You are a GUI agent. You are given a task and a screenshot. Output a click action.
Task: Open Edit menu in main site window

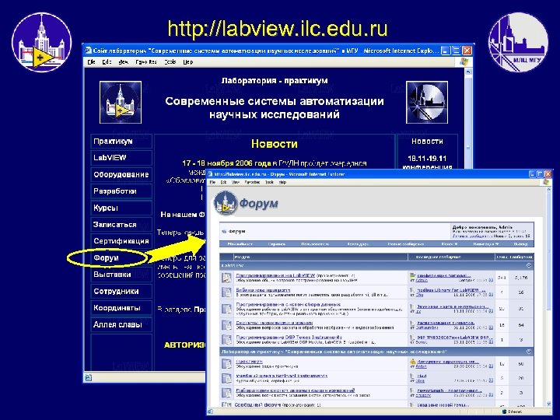(107, 61)
